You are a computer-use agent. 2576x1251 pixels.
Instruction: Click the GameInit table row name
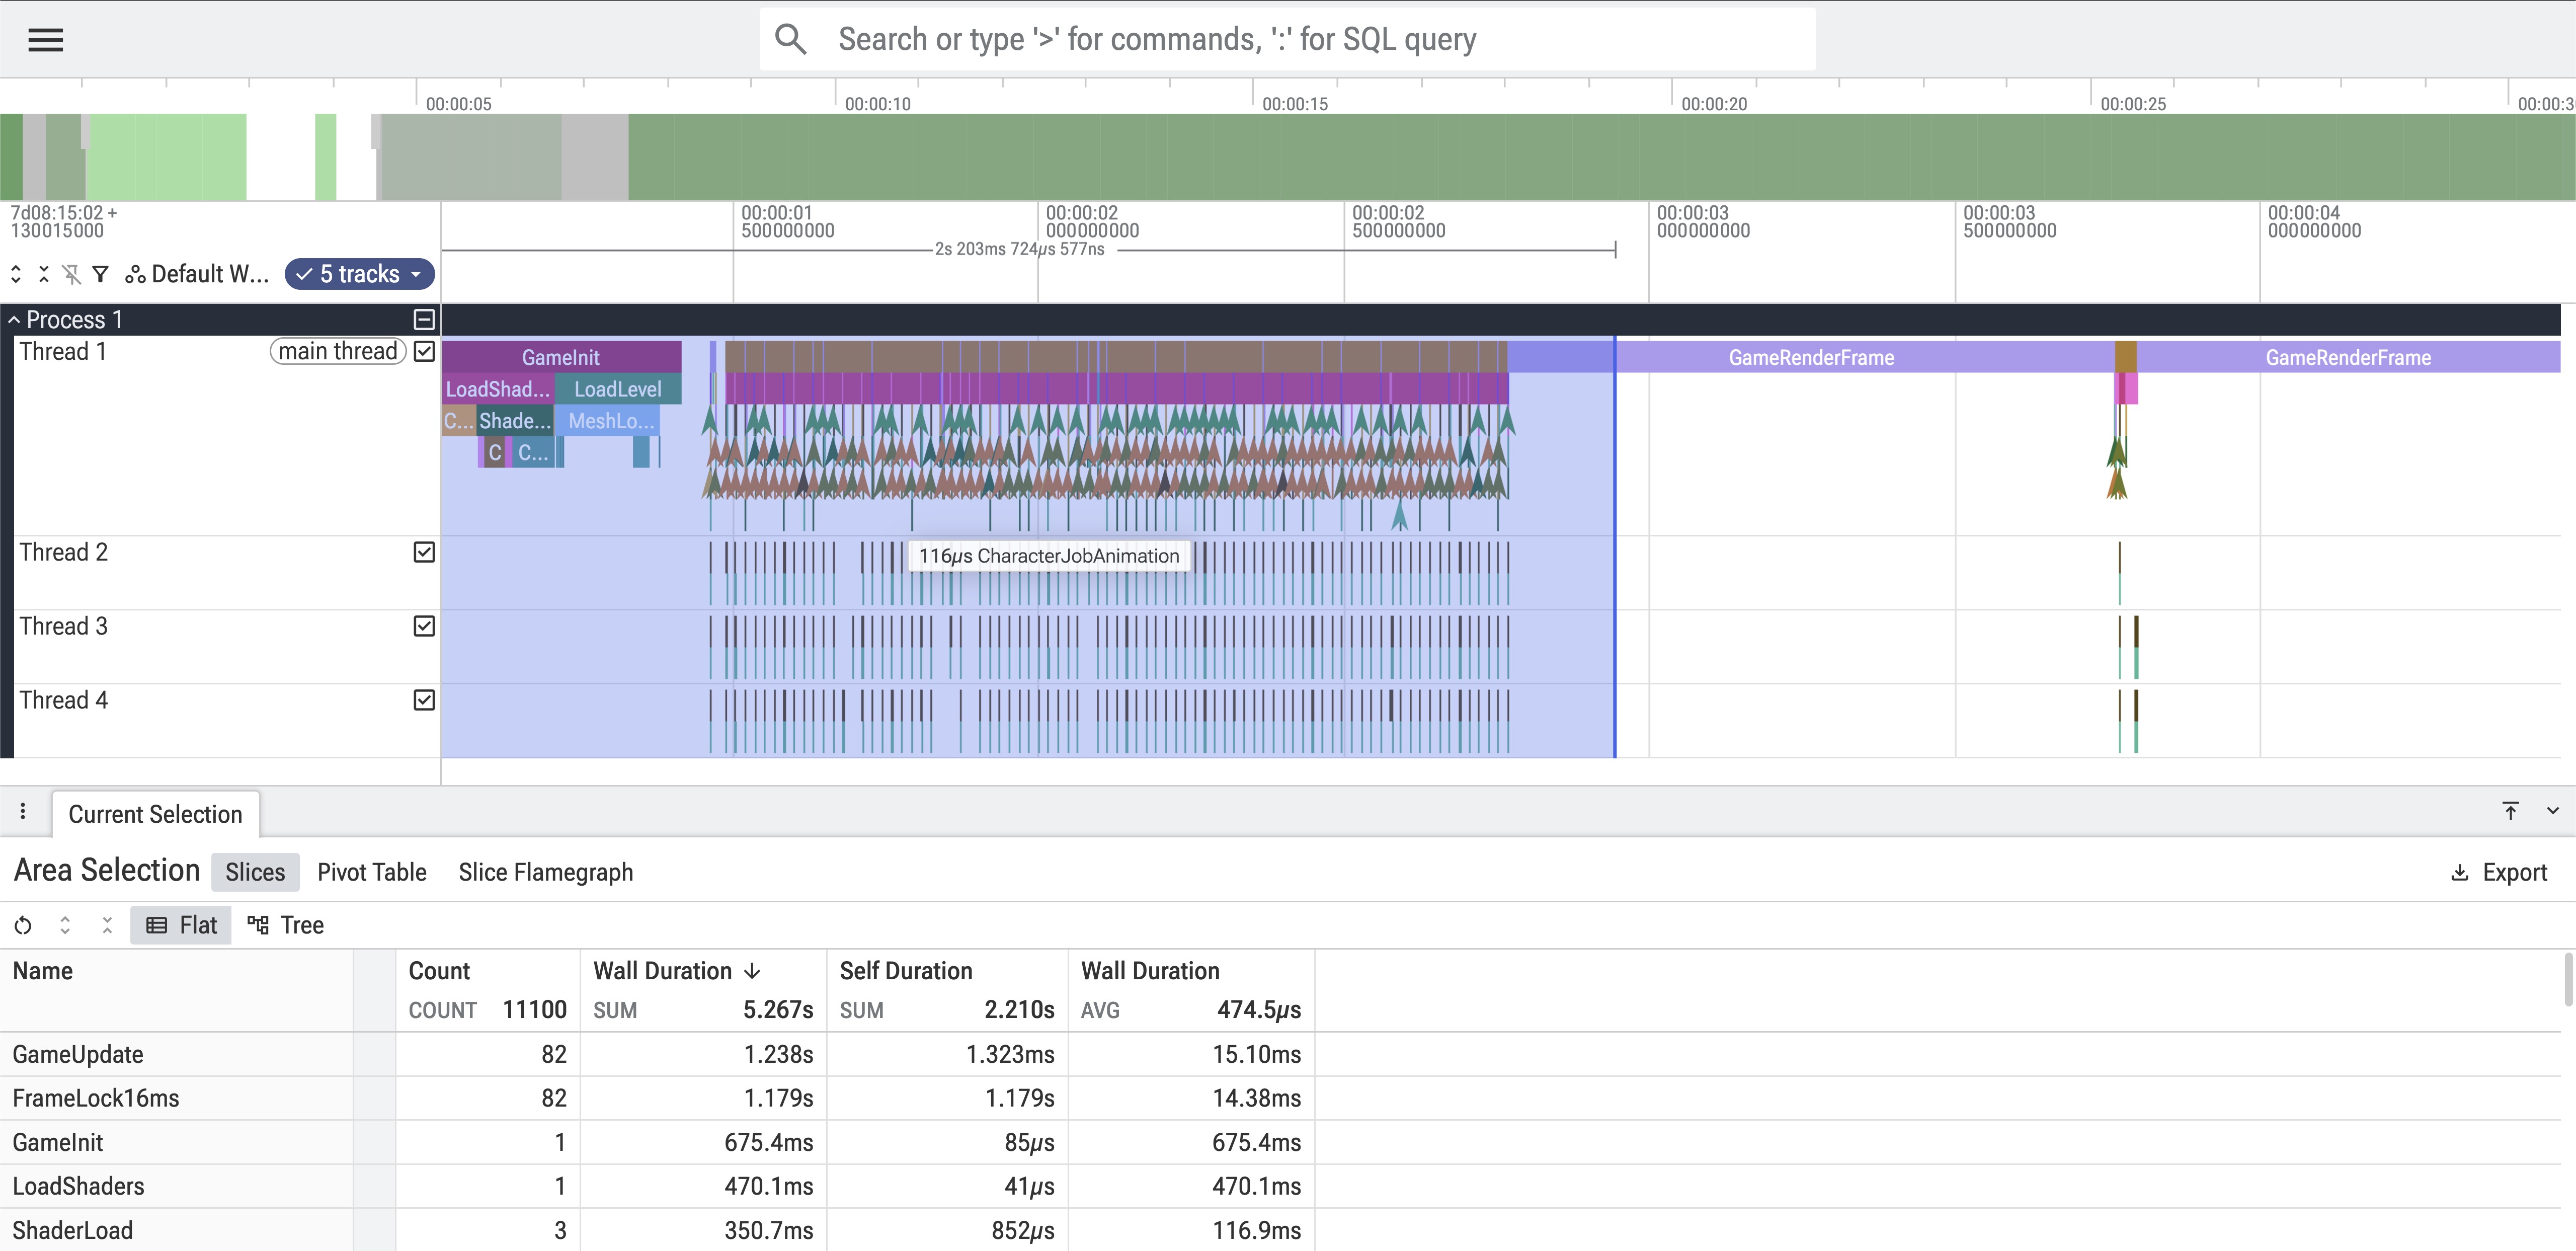(x=58, y=1142)
